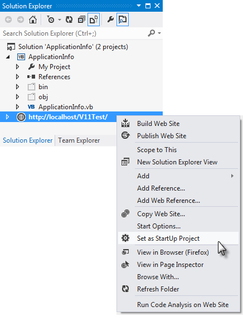The height and width of the screenshot is (326, 243).
Task: Click the greyed Back arrow icon
Action: [x=8, y=20]
